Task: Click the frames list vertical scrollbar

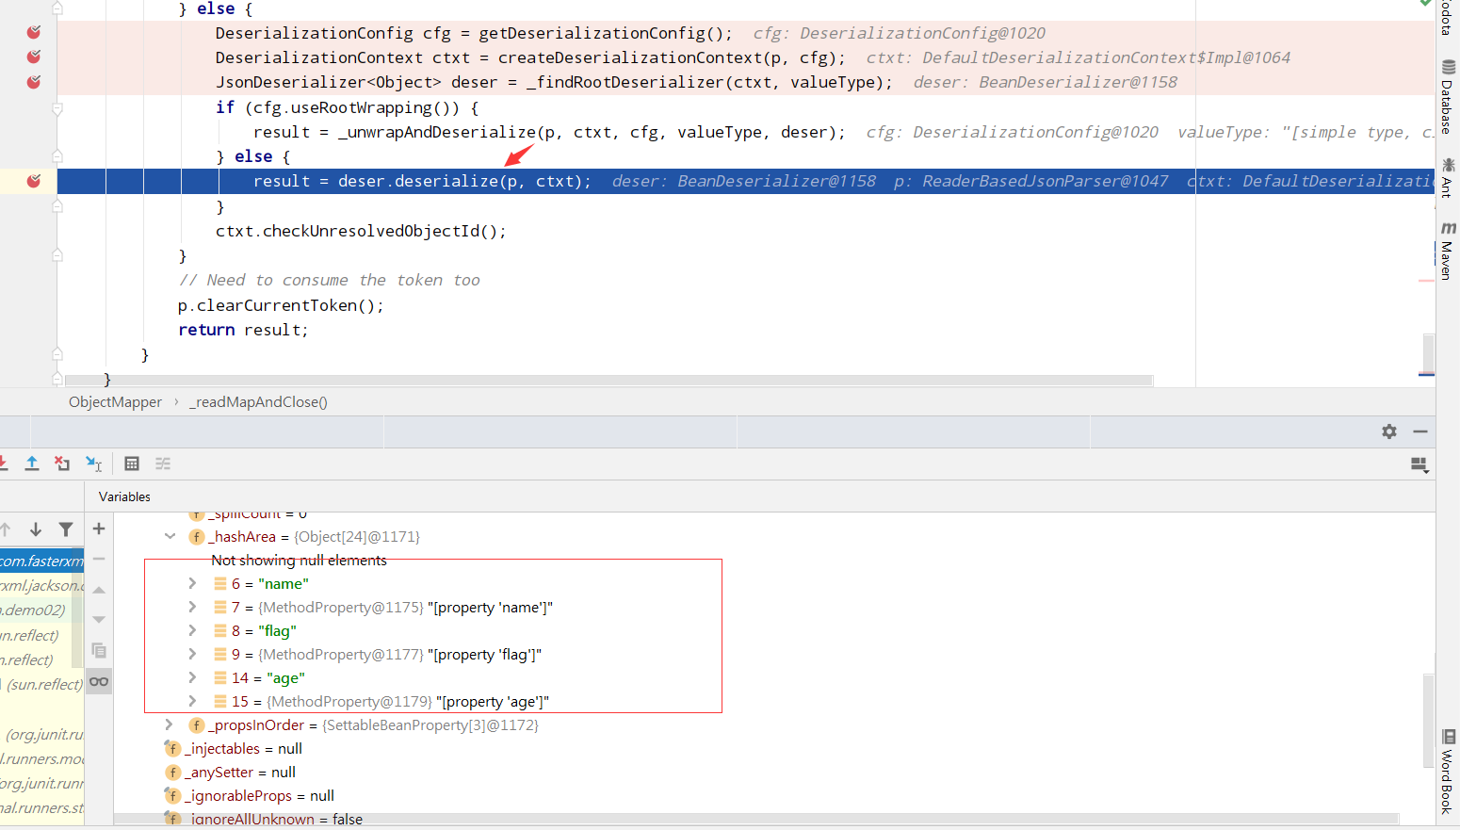Action: tap(78, 608)
